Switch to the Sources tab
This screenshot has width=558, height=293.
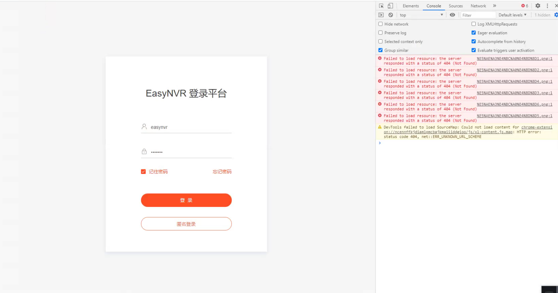[x=456, y=6]
